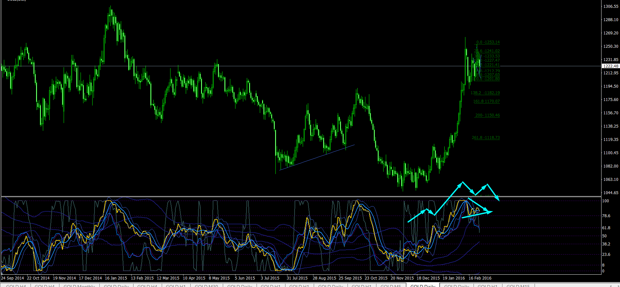Image resolution: width=620 pixels, height=287 pixels.
Task: Click the 1250.30 price axis label
Action: tap(611, 46)
